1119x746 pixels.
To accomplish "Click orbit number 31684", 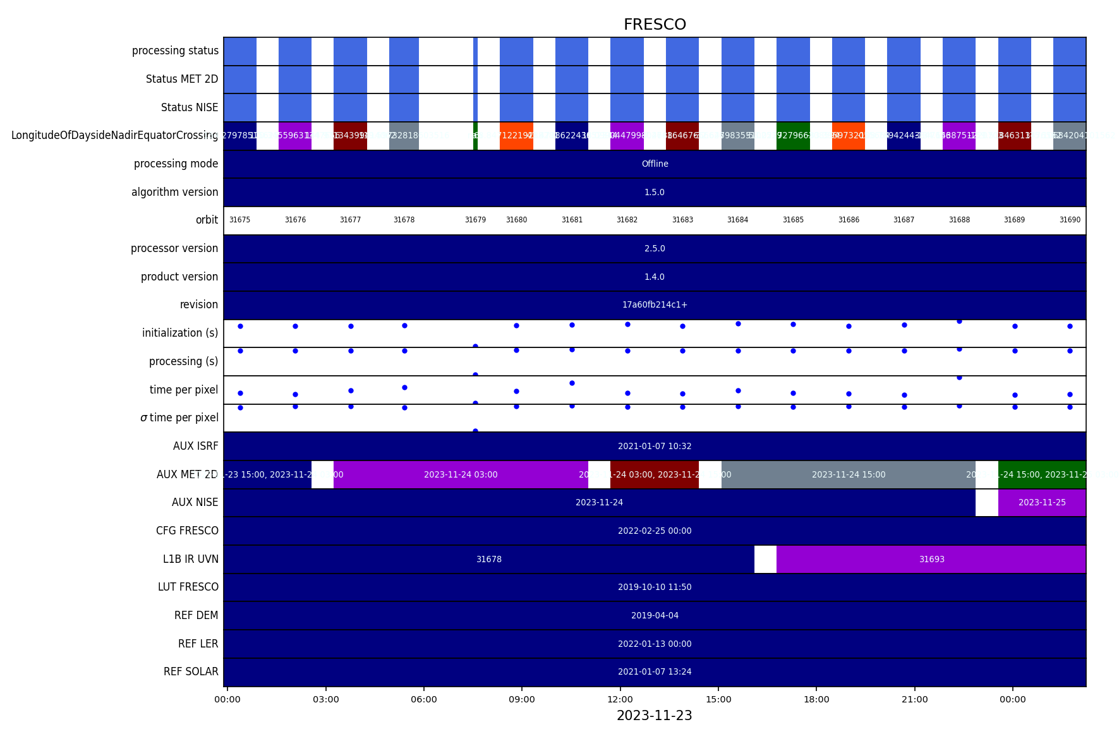I will pos(737,220).
